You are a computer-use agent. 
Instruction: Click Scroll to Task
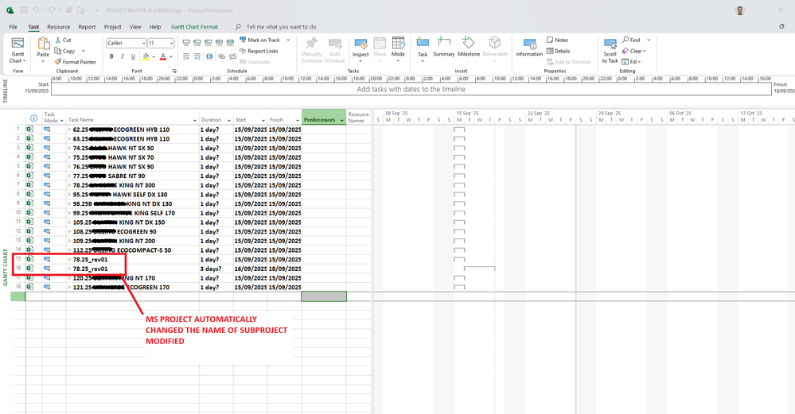point(610,51)
